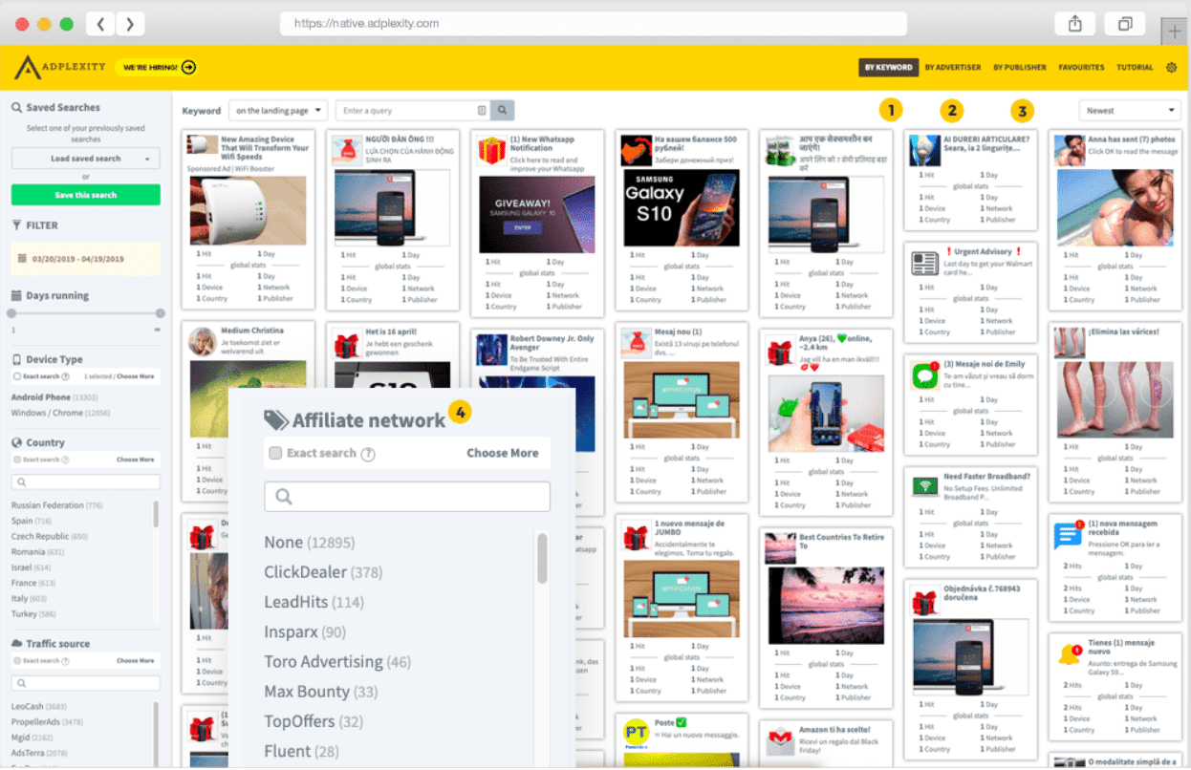Screen dimensions: 1191x770
Task: Click the right handle of Days running slider
Action: tap(160, 313)
